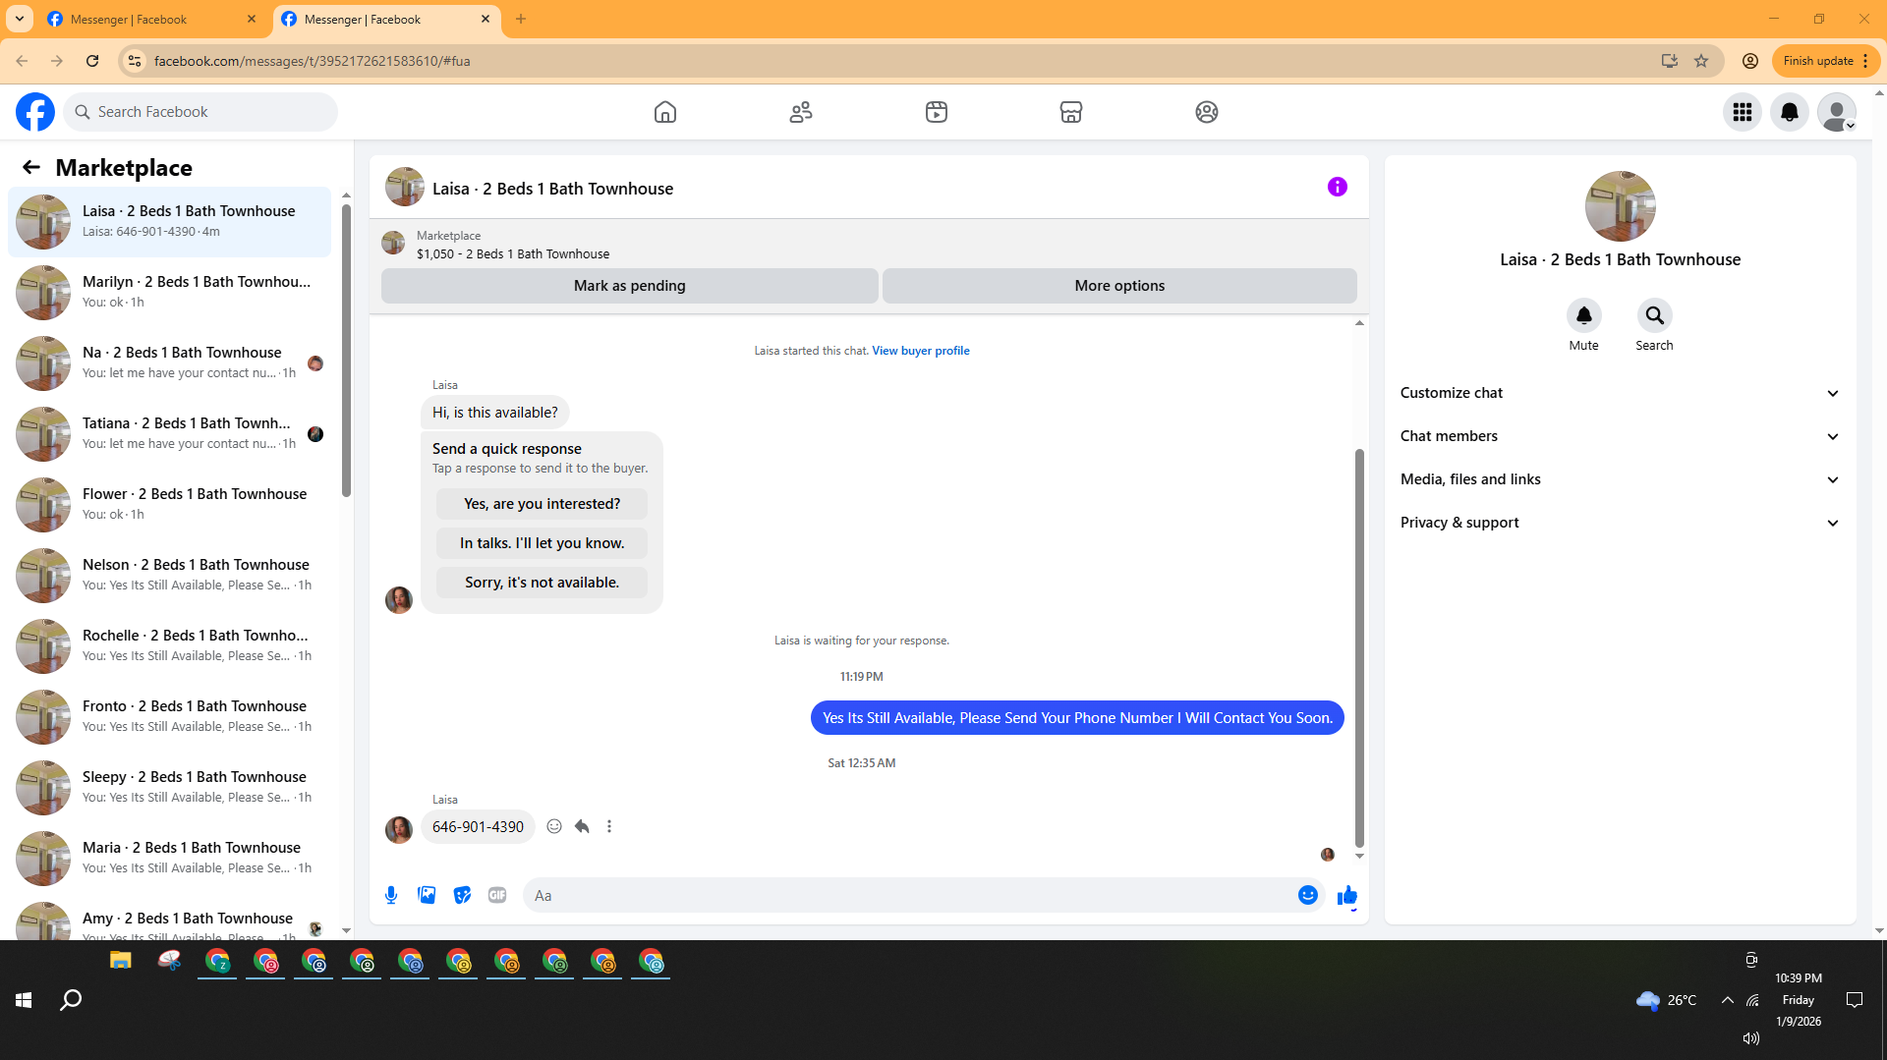Screen dimensions: 1887x1060
Task: Click the address bar URL
Action: tap(312, 61)
